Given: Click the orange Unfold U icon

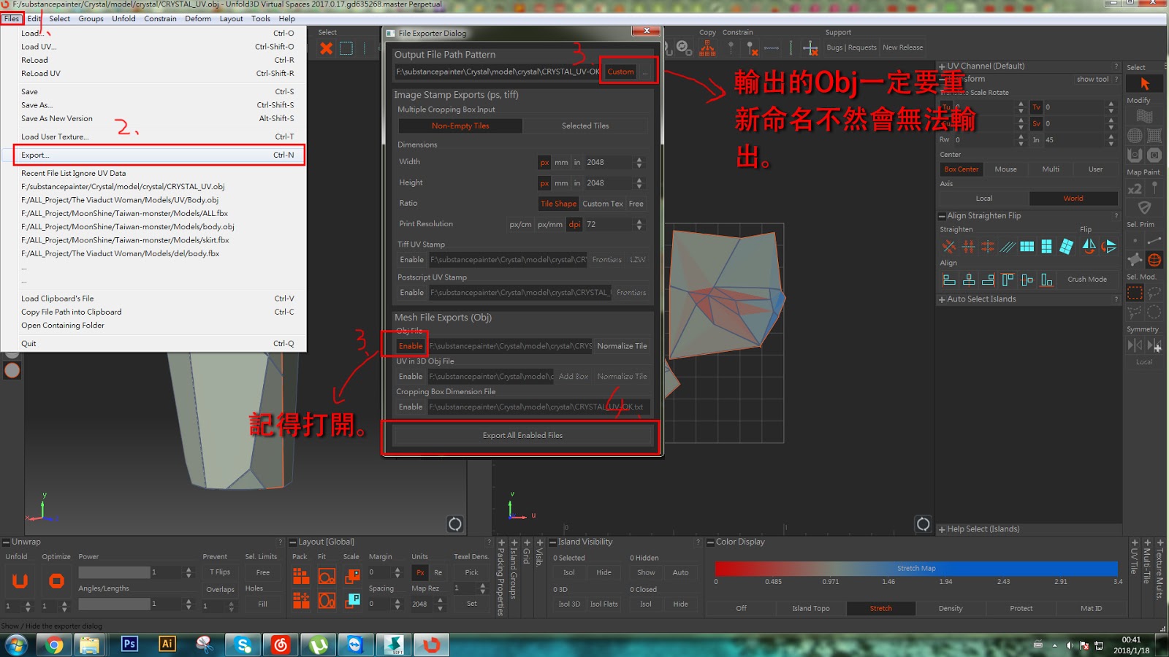Looking at the screenshot, I should coord(20,581).
